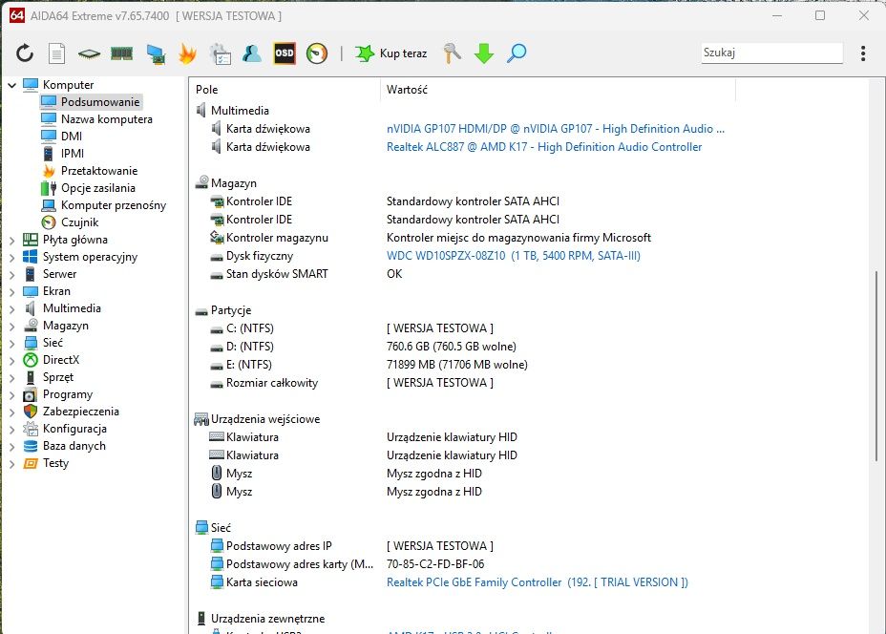886x634 pixels.
Task: Open memory module benchmark icon
Action: tap(121, 53)
